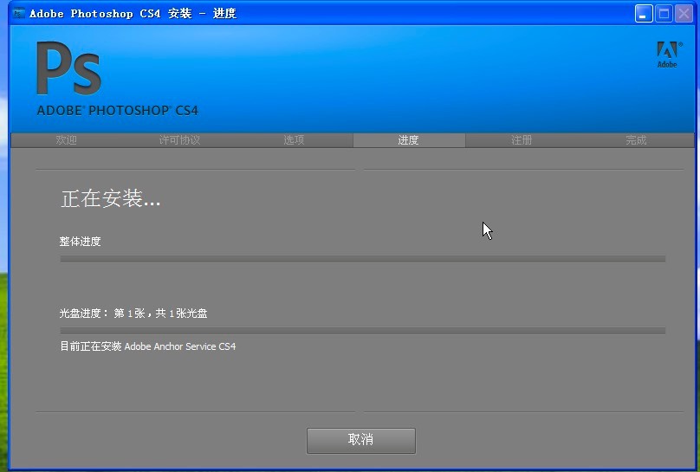
Task: Click the 整体进度 label
Action: pos(80,242)
